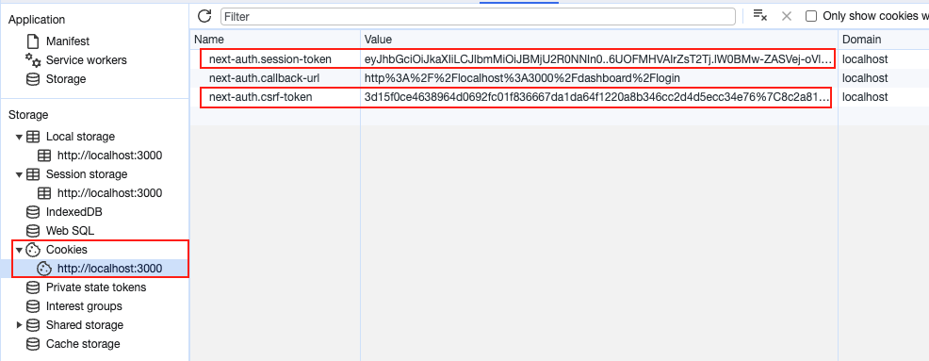Select the Private state tokens item
Screen dimensions: 929x361
tap(96, 287)
